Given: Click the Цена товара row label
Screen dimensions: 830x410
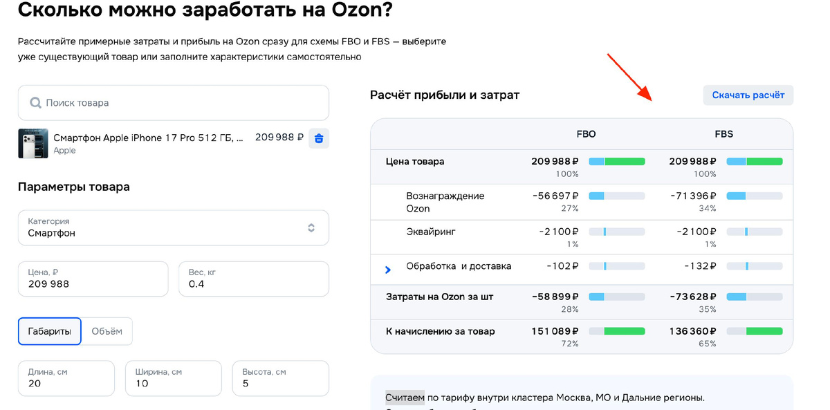Looking at the screenshot, I should point(415,162).
